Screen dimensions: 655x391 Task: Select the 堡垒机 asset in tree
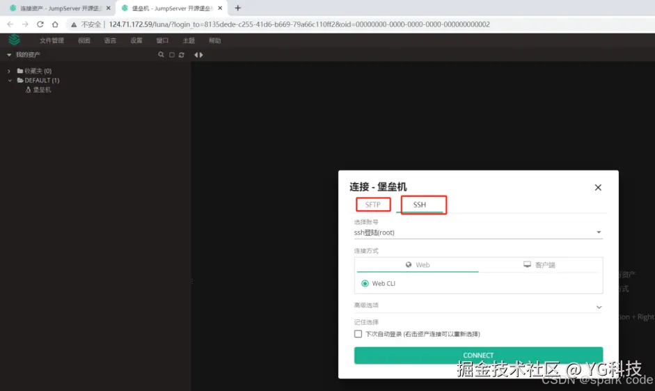[38, 90]
